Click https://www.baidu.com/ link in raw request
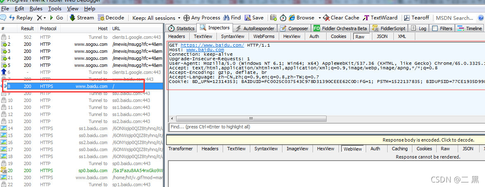 [x=212, y=45]
